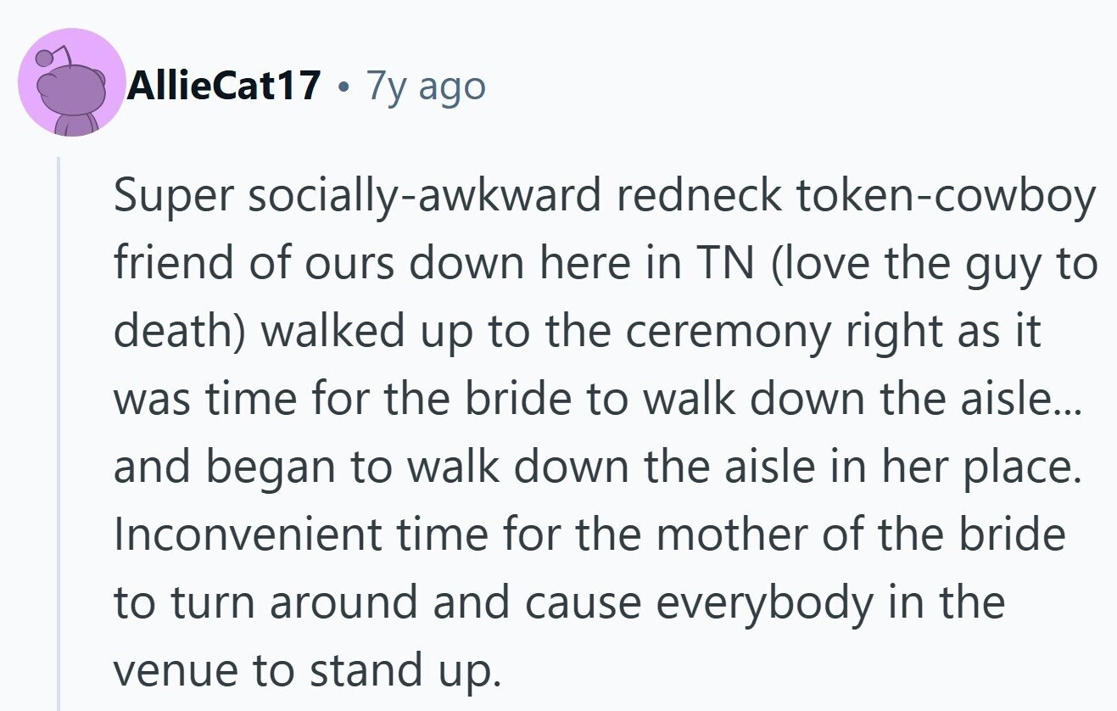Click the word "death)" in the third line

pos(181,333)
